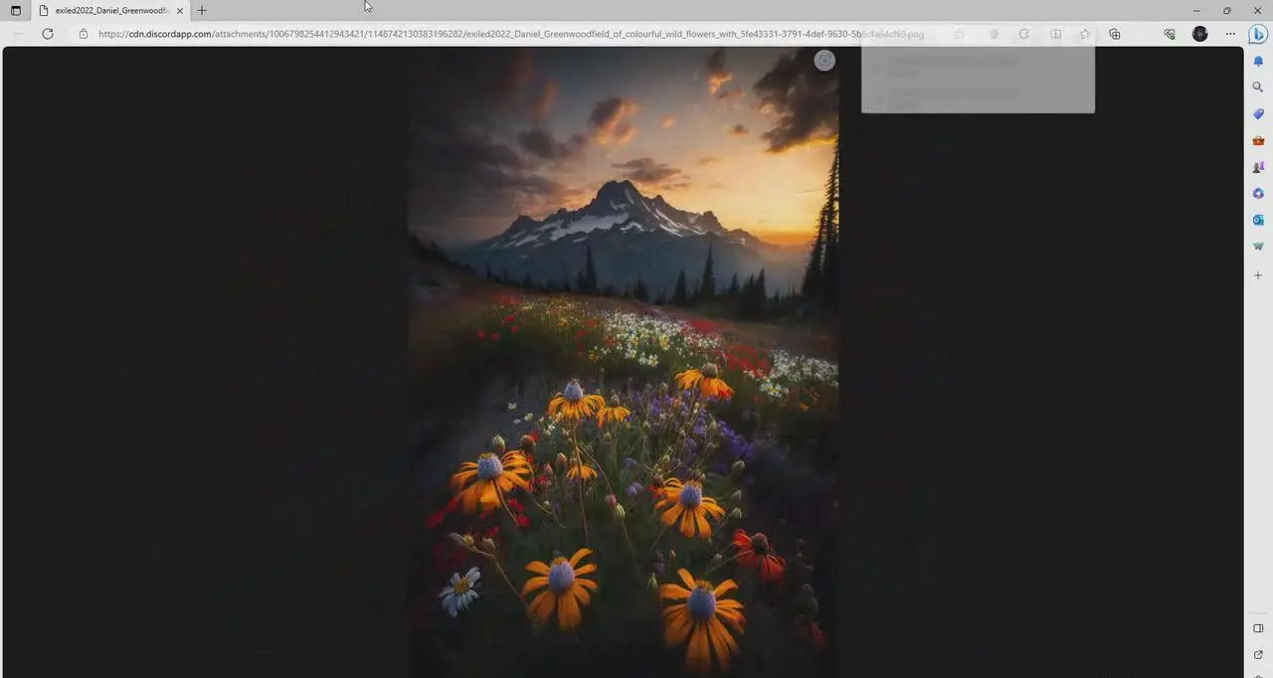Click visual search icon on image
Viewport: 1273px width, 678px height.
(824, 60)
